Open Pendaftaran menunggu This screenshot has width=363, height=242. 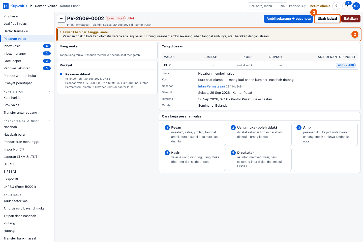click(x=27, y=142)
